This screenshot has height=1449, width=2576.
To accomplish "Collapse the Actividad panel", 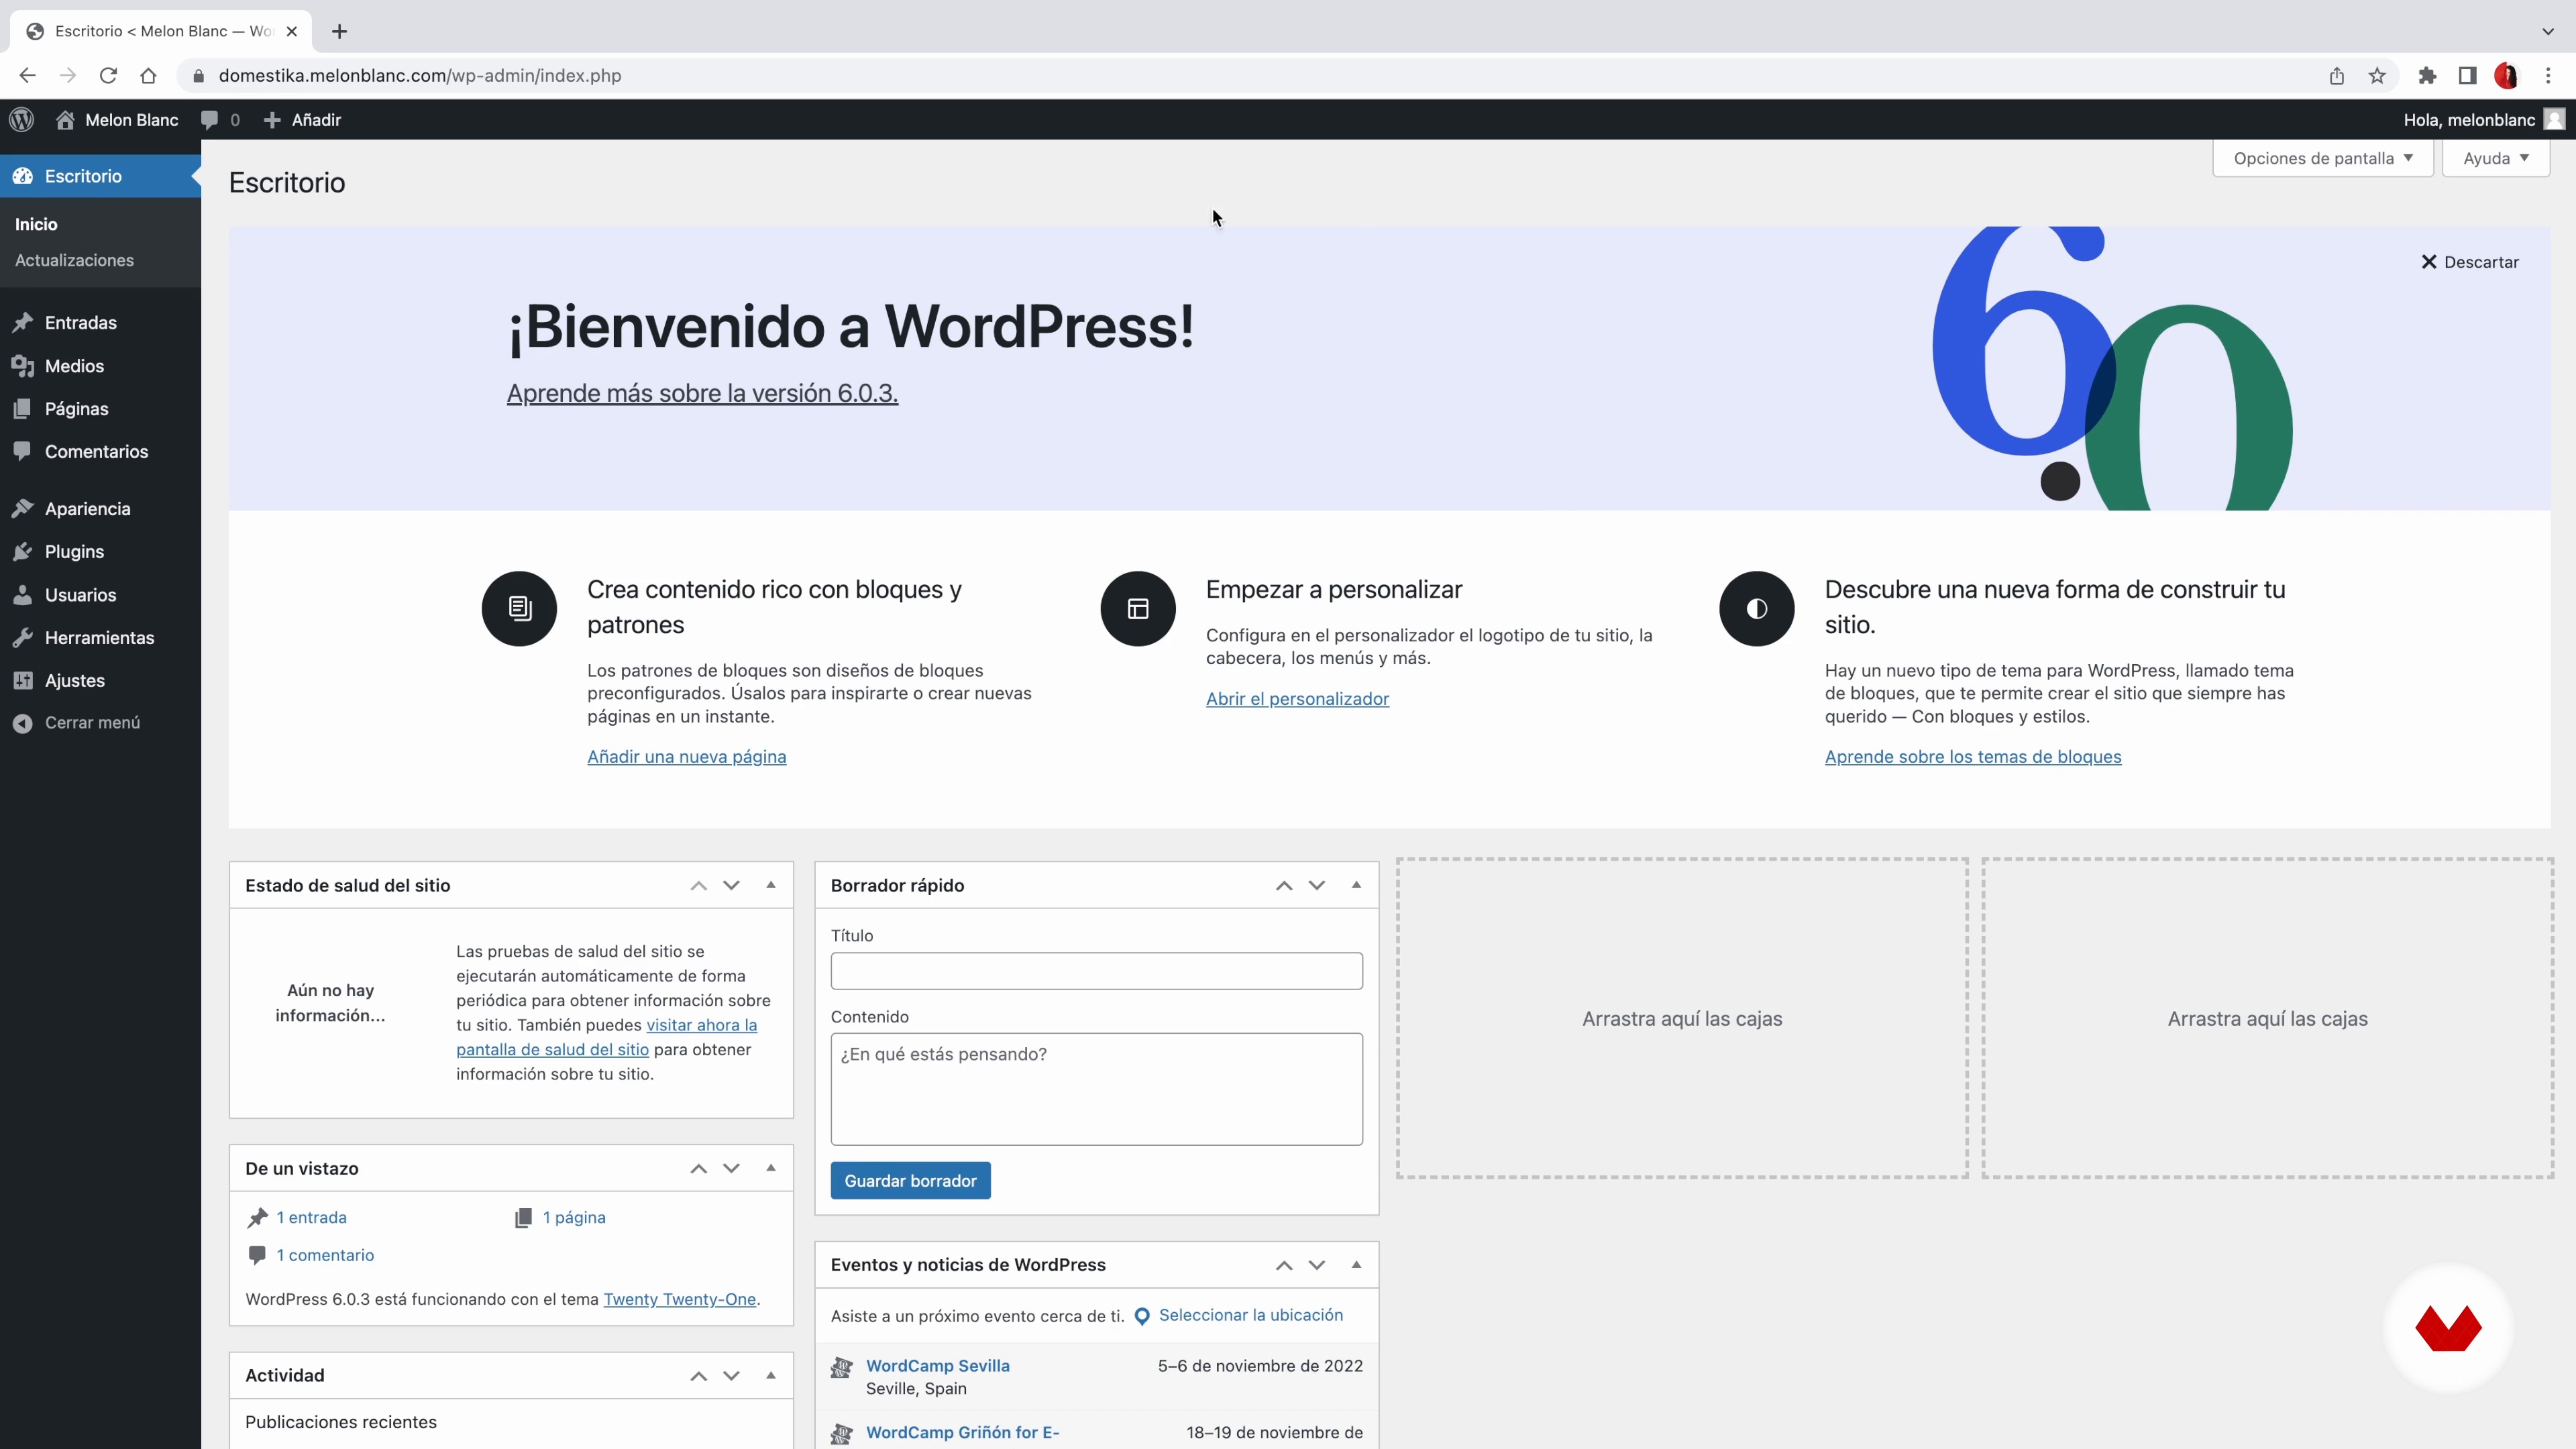I will (771, 1376).
